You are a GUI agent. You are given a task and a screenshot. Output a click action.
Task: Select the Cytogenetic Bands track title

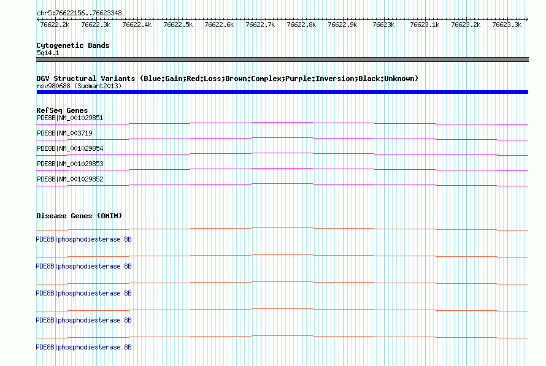point(73,45)
